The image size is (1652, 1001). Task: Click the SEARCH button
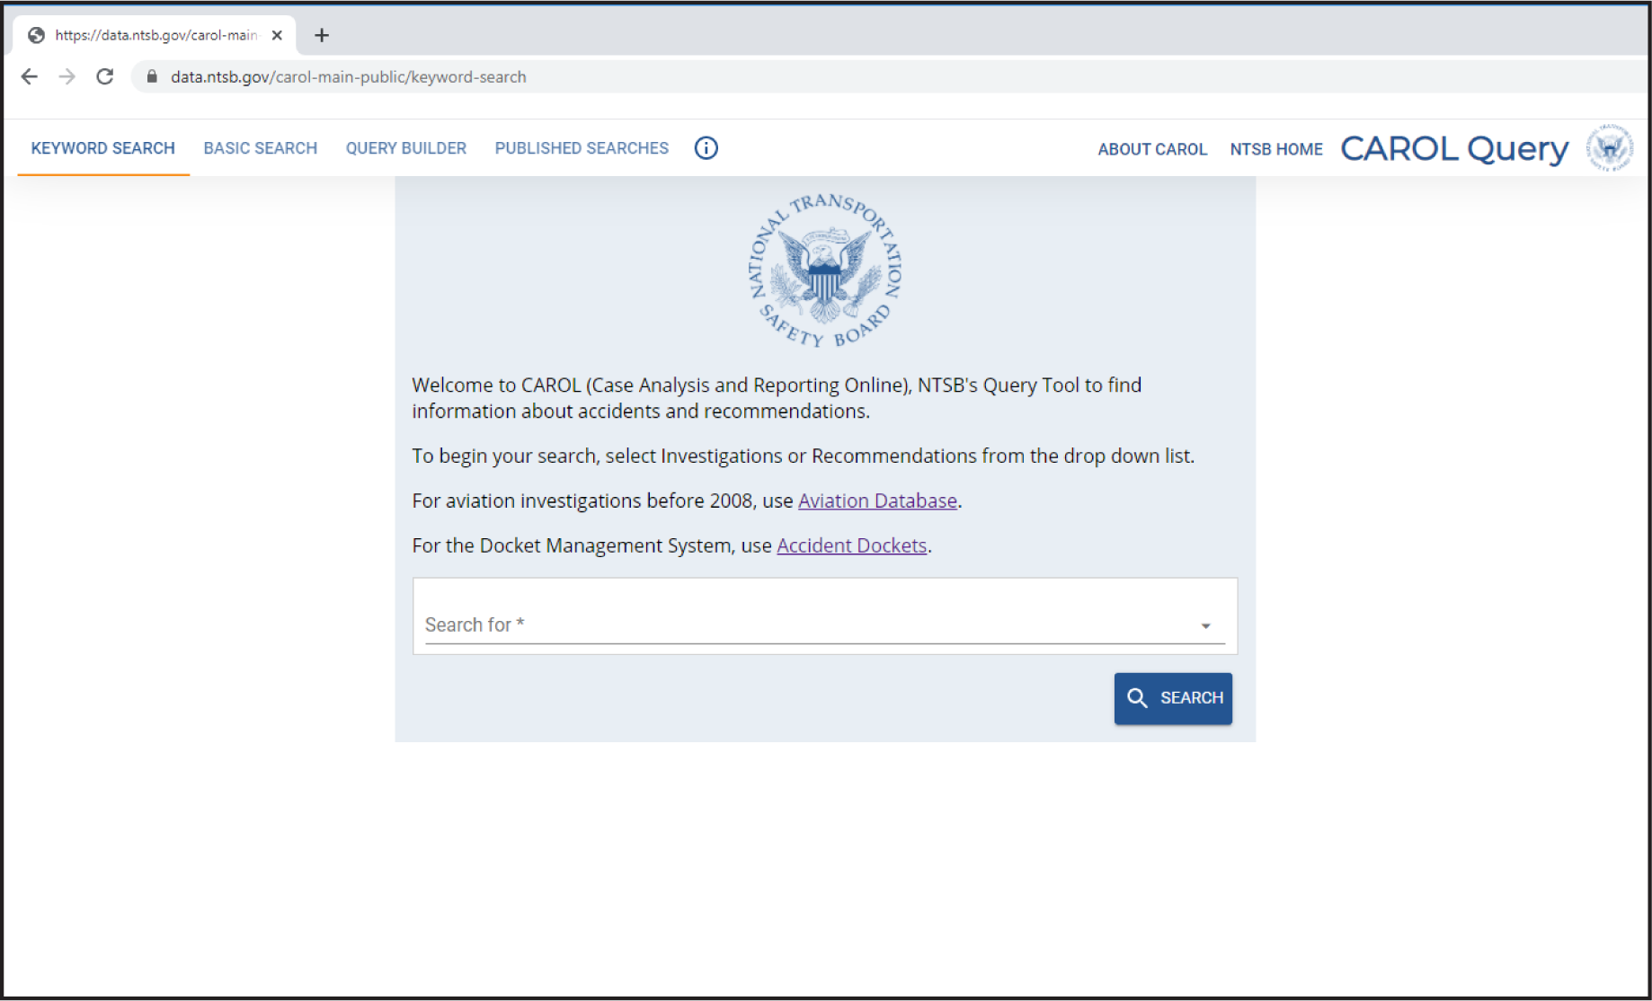pyautogui.click(x=1173, y=698)
